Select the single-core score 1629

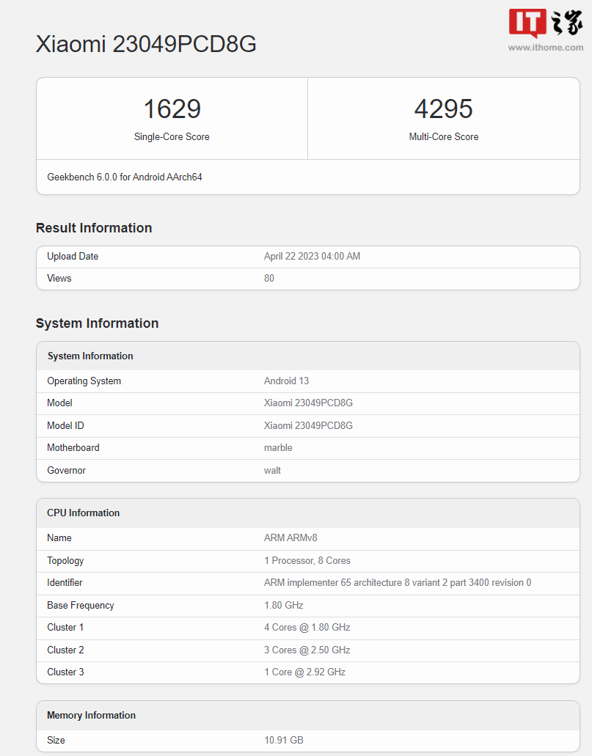(x=172, y=109)
